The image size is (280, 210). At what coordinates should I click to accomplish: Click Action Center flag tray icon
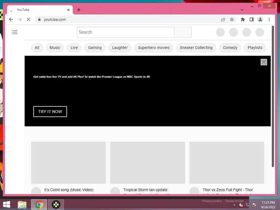[x=254, y=205]
